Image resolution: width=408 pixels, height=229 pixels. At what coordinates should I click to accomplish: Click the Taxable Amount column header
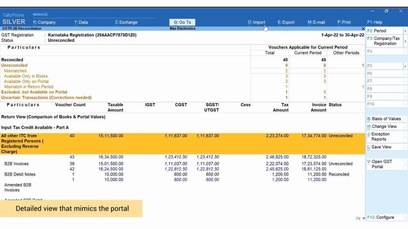(115, 108)
